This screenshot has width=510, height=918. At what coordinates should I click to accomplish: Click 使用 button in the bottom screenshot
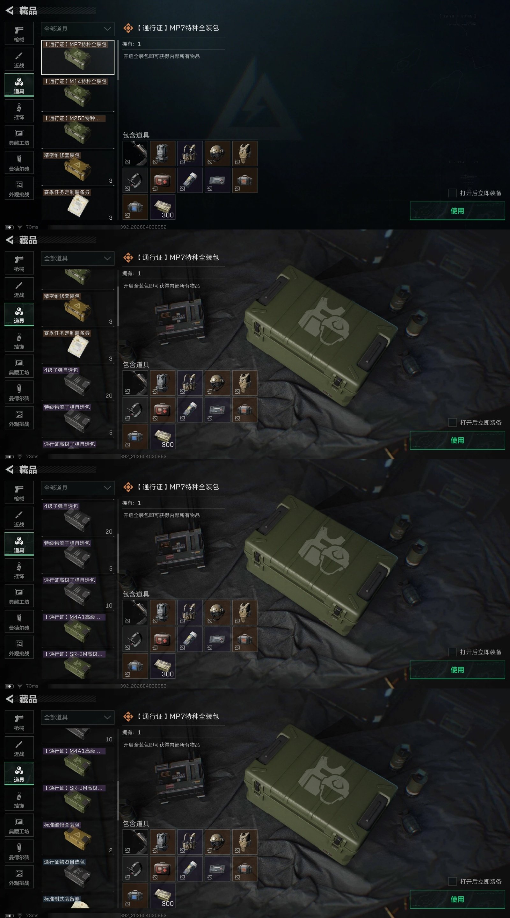coord(457,899)
